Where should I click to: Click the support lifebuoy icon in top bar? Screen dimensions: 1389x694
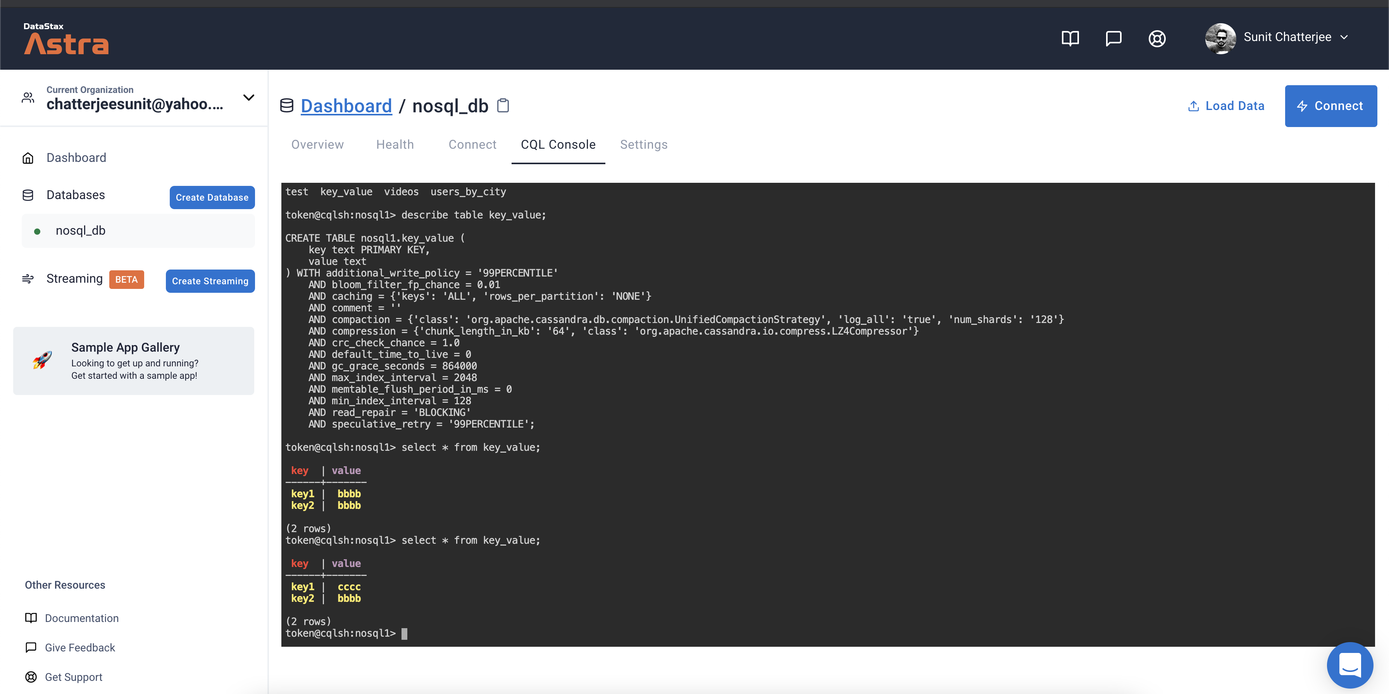pyautogui.click(x=1156, y=38)
